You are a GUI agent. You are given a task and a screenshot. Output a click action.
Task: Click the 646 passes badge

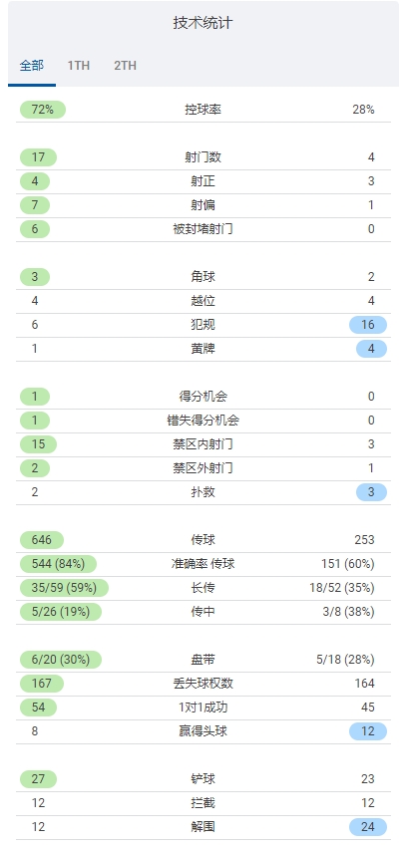(42, 540)
